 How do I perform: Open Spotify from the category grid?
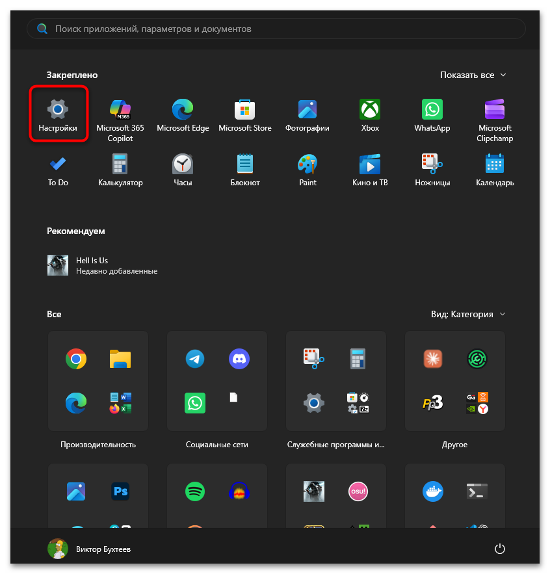click(x=195, y=491)
